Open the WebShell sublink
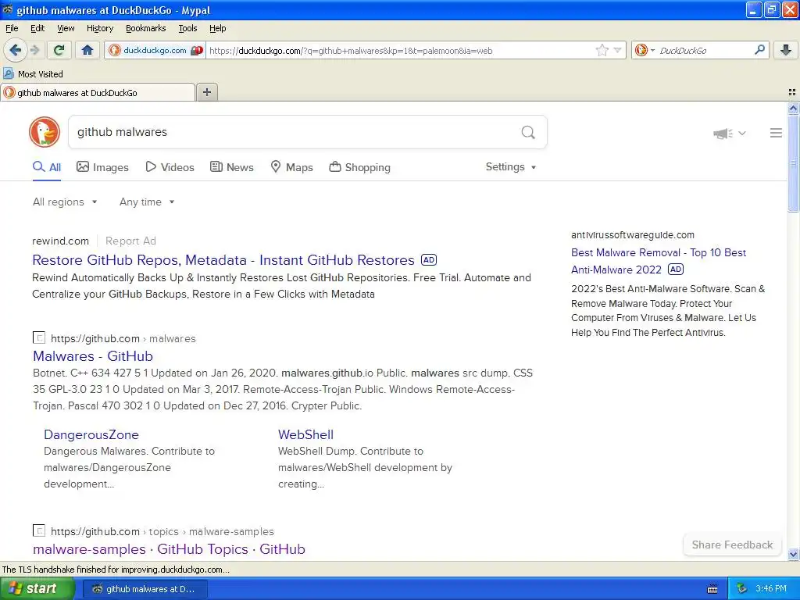Image resolution: width=800 pixels, height=600 pixels. coord(305,434)
